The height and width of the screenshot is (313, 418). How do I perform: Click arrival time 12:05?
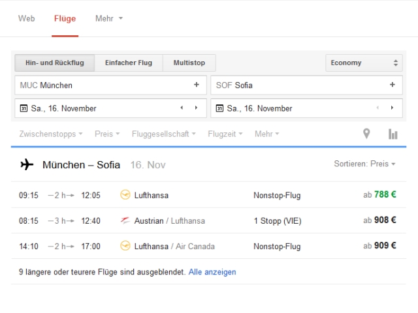click(x=91, y=196)
